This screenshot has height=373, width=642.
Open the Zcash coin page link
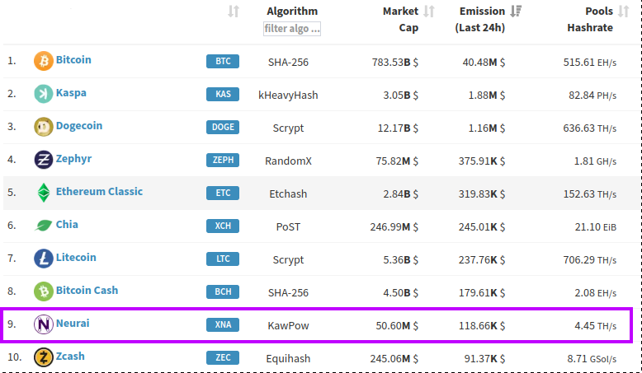(70, 357)
